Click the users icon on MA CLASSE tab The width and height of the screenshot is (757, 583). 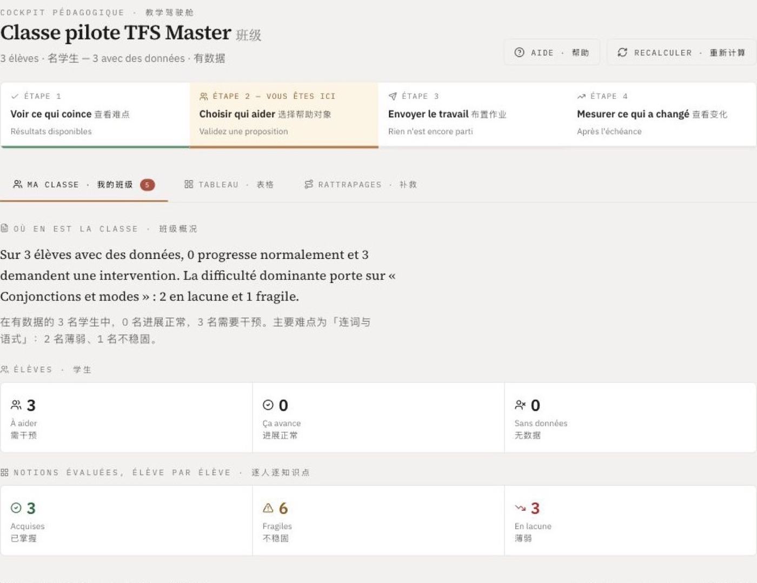[x=18, y=184]
